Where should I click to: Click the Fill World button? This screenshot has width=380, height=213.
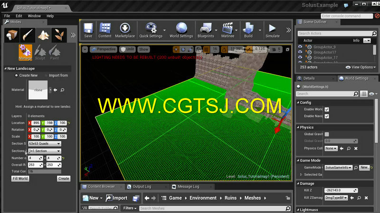[x=20, y=178]
